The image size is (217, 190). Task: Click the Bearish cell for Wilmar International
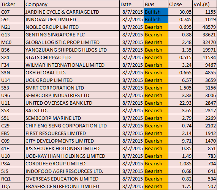coord(156,65)
